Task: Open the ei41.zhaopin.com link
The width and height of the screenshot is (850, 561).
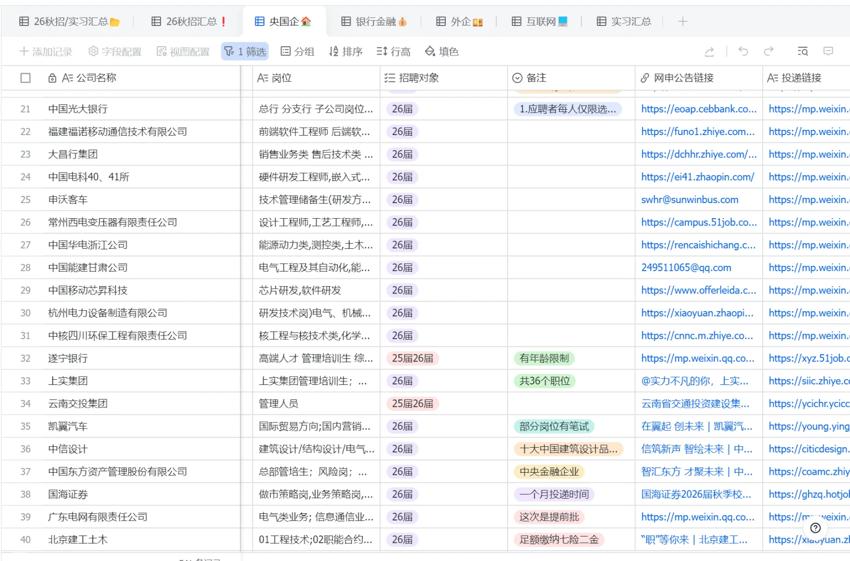Action: click(x=698, y=177)
